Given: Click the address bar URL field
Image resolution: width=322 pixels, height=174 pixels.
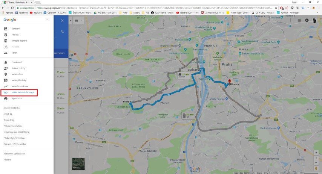Looking at the screenshot, I should tap(154, 8).
